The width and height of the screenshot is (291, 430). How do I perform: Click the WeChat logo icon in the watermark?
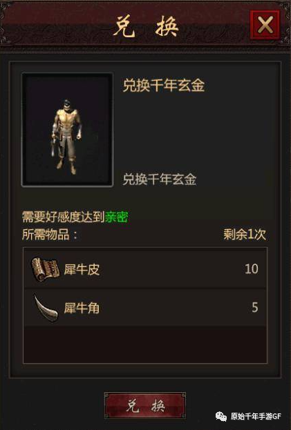[221, 416]
